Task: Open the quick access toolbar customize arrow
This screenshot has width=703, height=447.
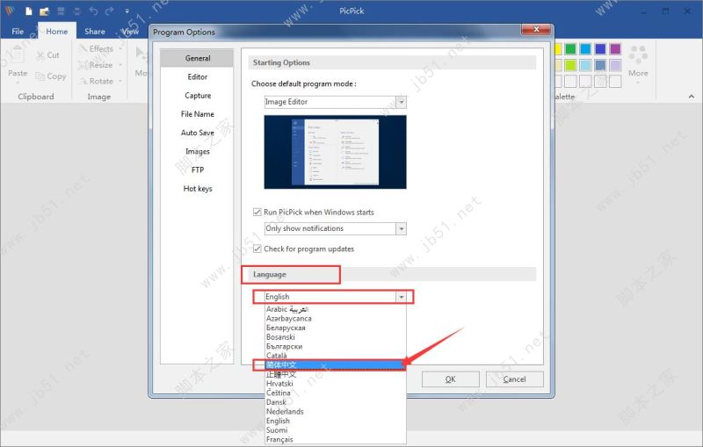Action: click(127, 11)
